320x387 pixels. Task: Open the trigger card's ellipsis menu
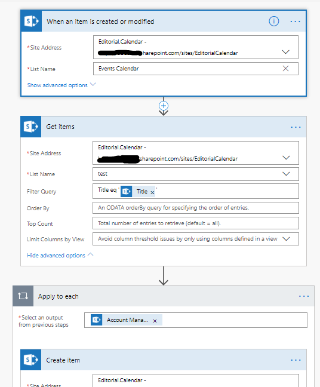(295, 21)
